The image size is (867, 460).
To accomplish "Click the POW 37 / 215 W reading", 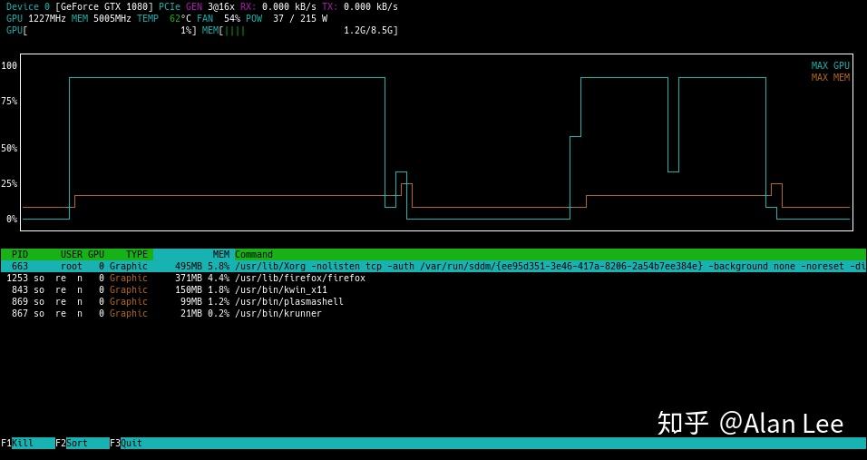I will [x=287, y=18].
